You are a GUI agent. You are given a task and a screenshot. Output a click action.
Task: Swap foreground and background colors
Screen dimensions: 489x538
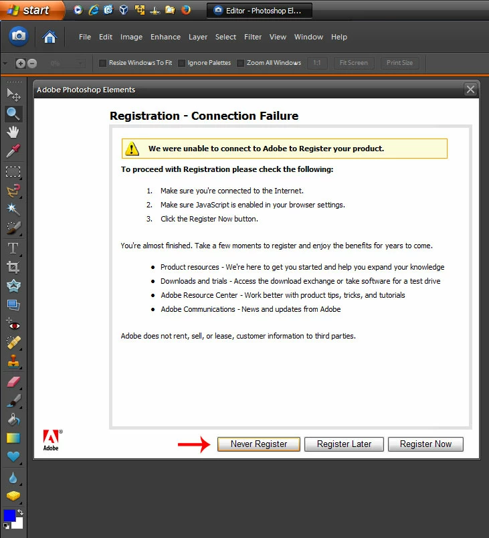(20, 513)
